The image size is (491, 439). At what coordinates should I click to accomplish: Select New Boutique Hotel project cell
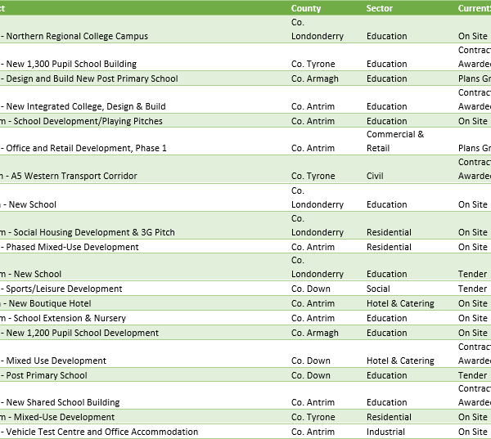click(50, 303)
